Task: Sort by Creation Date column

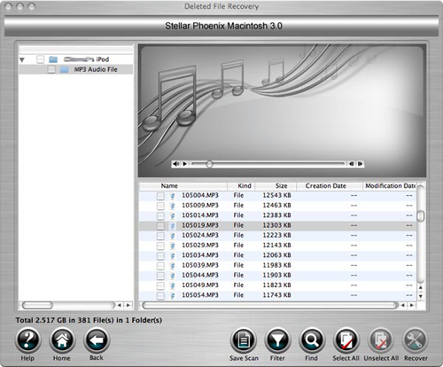Action: point(330,186)
